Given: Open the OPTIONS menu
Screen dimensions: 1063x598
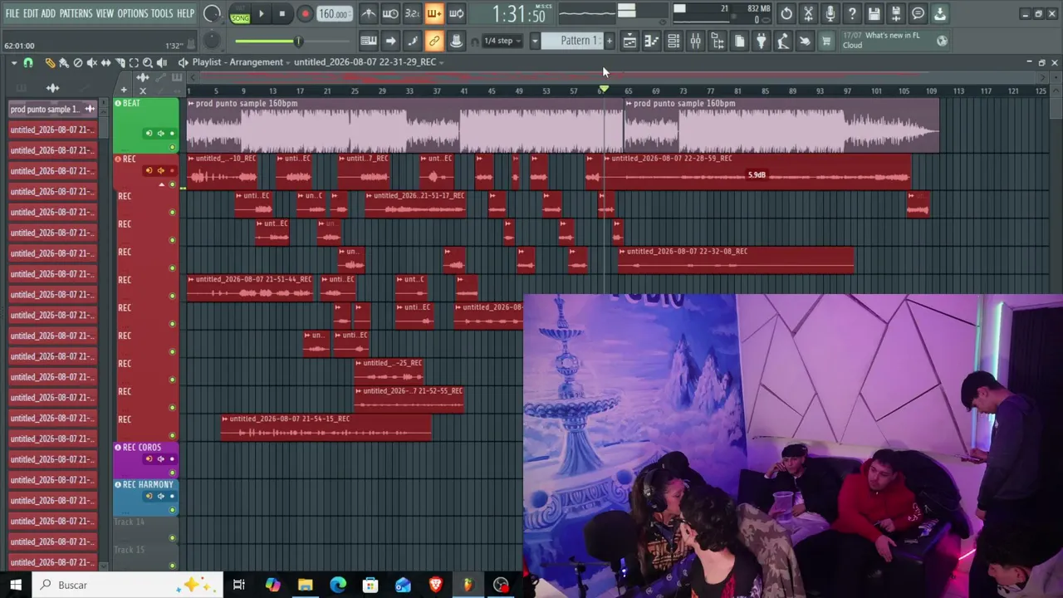Looking at the screenshot, I should click(132, 13).
